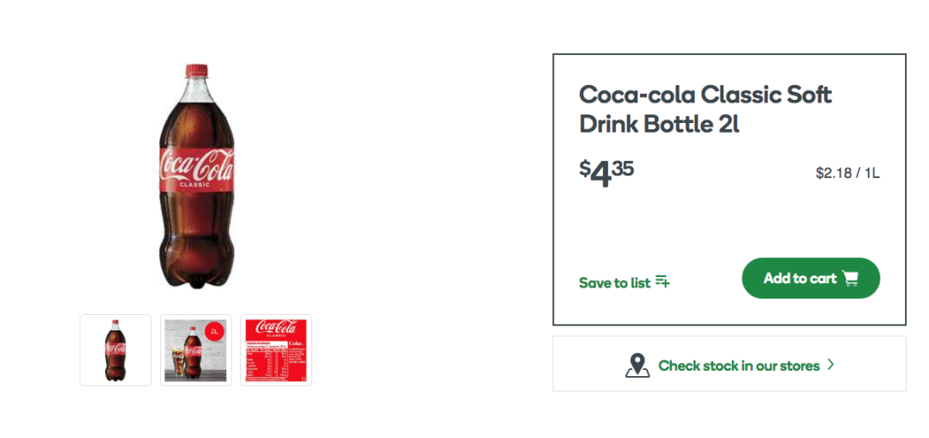Click the red cap of the large bottle
Viewport: 929px width, 438px height.
click(x=197, y=71)
